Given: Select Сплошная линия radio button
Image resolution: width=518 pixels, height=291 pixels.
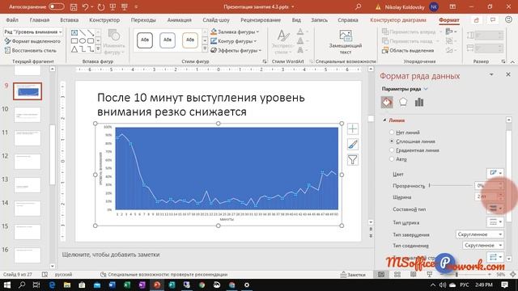Looking at the screenshot, I should [392, 141].
